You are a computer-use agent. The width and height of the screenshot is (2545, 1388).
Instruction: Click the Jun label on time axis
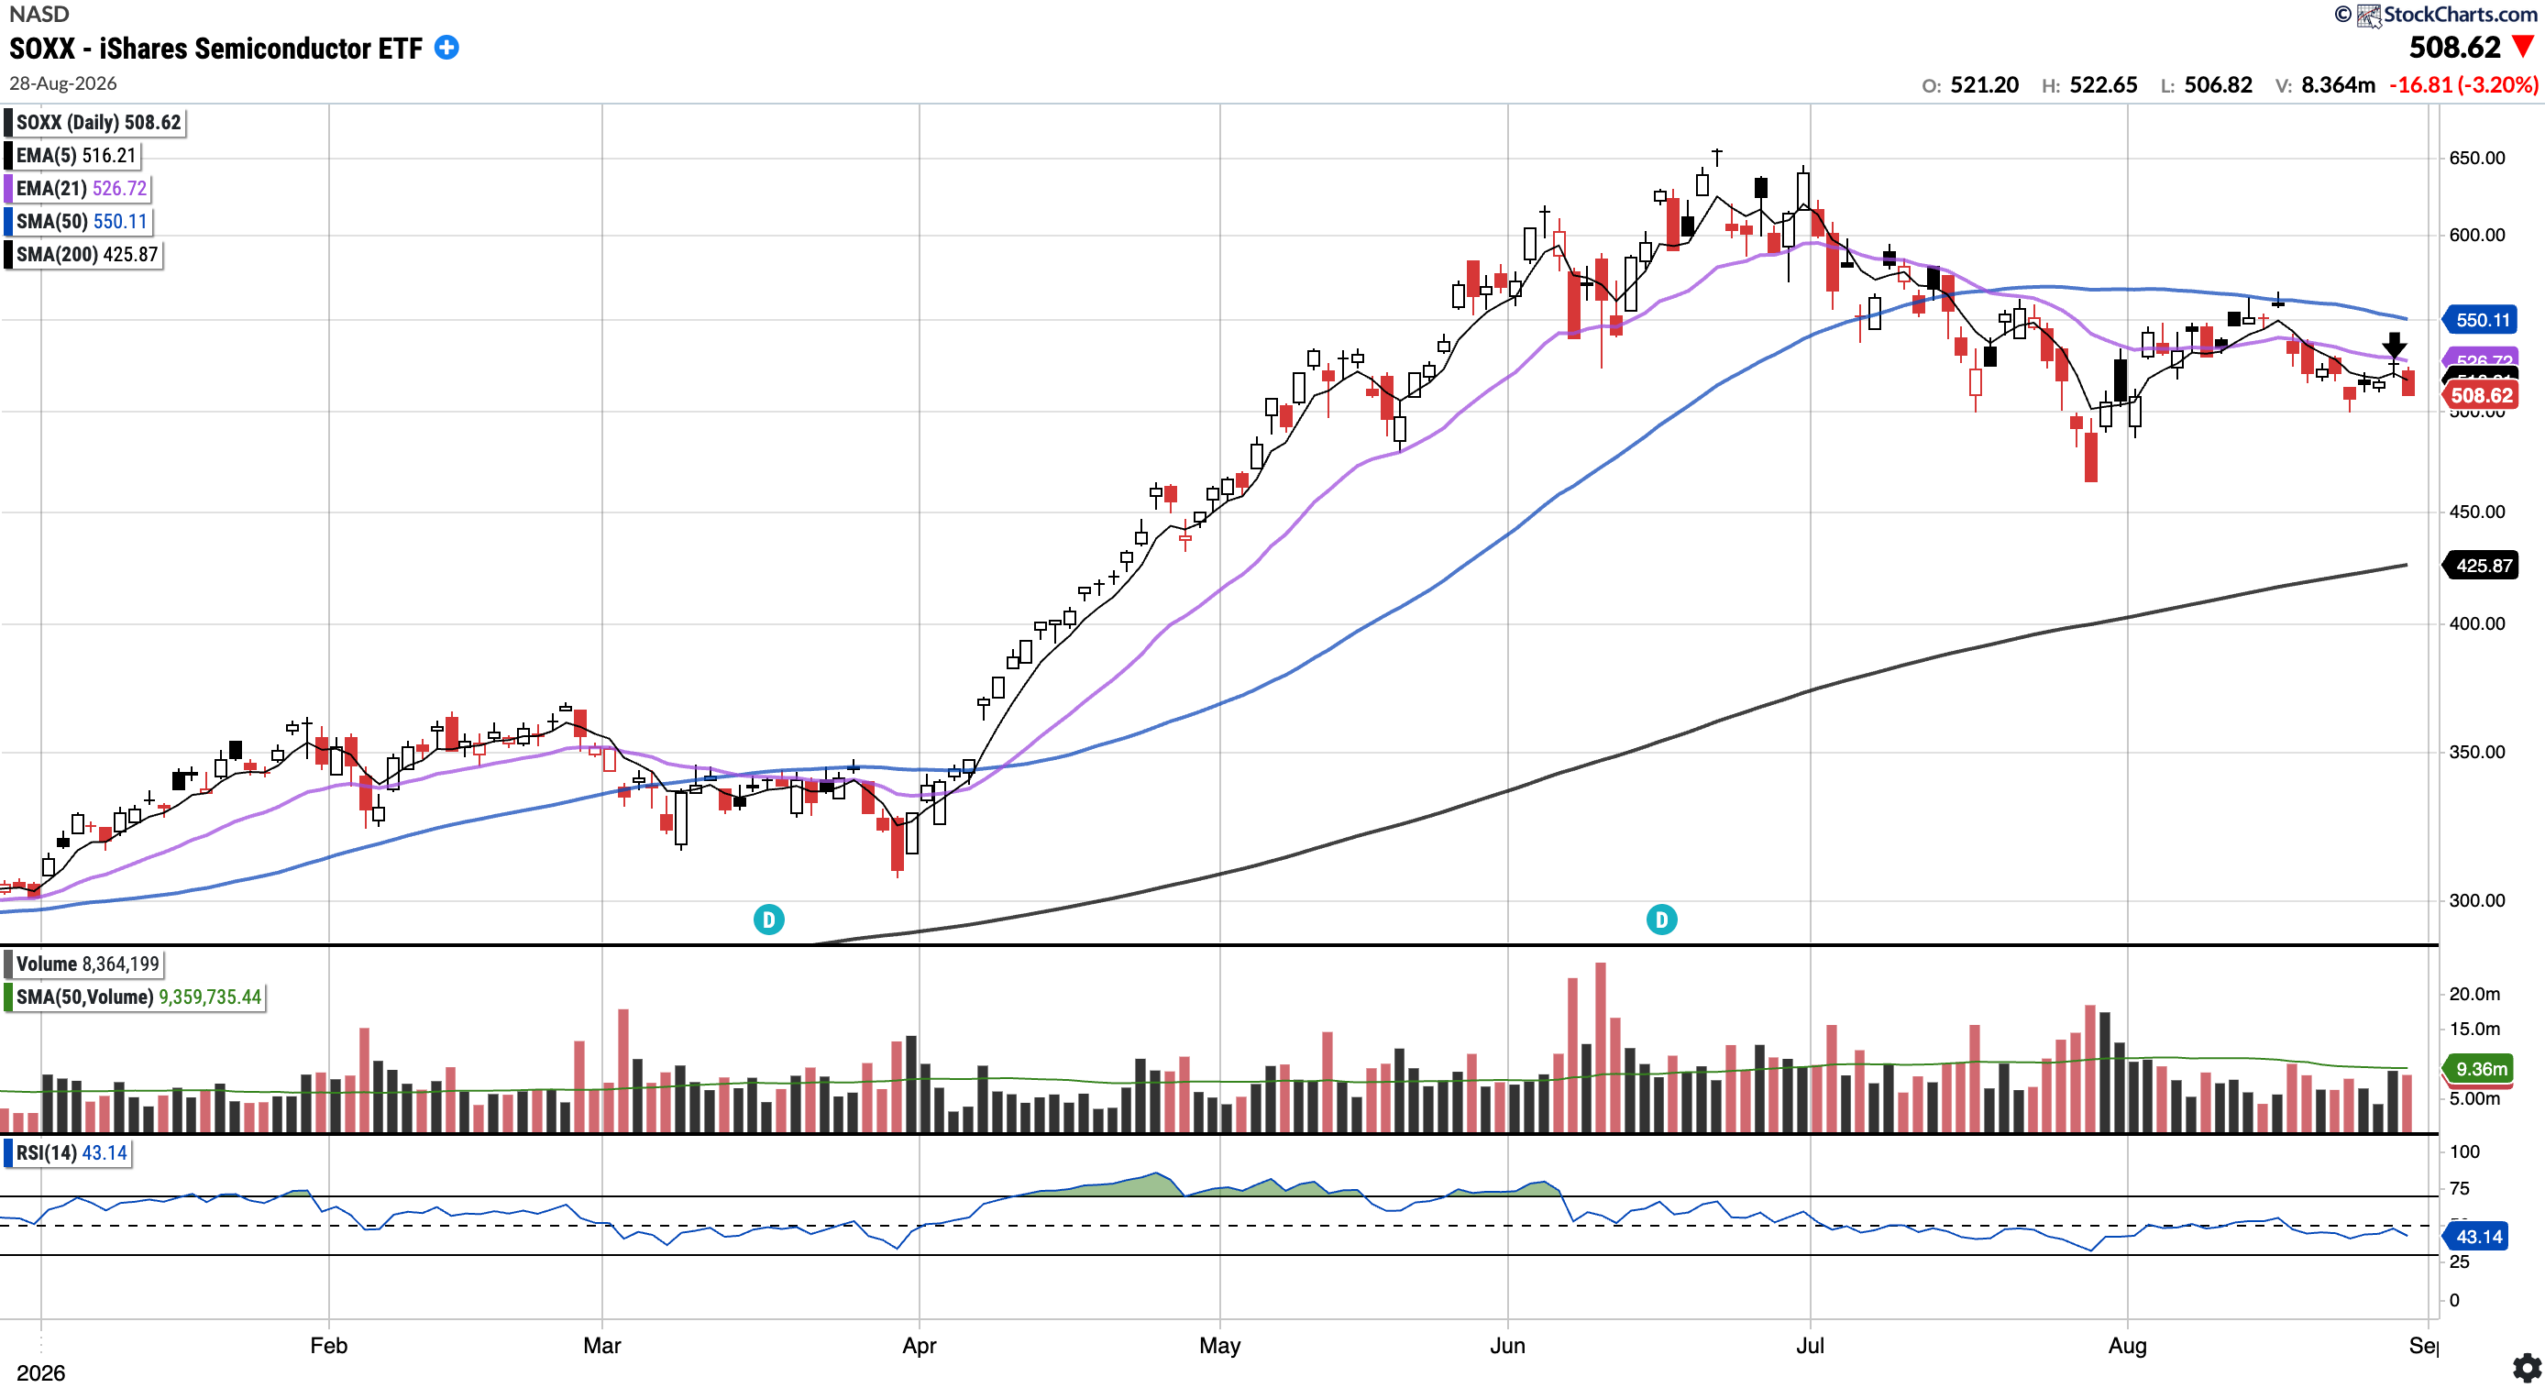[1507, 1346]
